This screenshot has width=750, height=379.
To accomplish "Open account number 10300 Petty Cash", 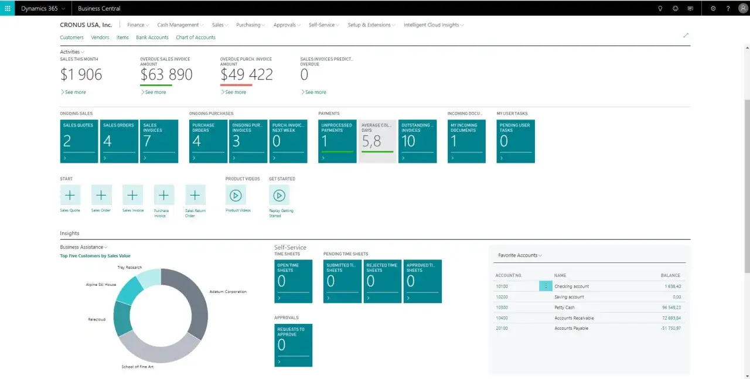I will 502,308.
